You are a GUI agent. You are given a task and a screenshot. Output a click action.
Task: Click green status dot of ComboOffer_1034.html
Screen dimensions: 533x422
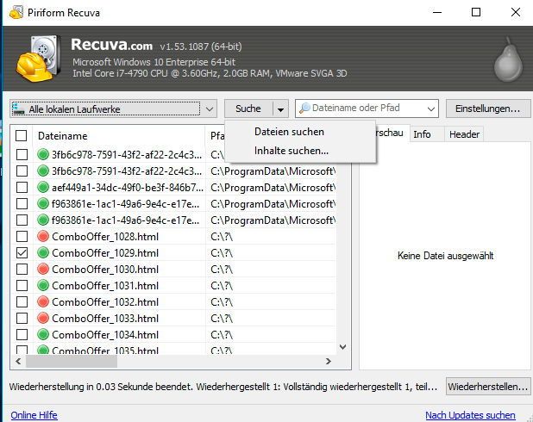click(x=43, y=334)
